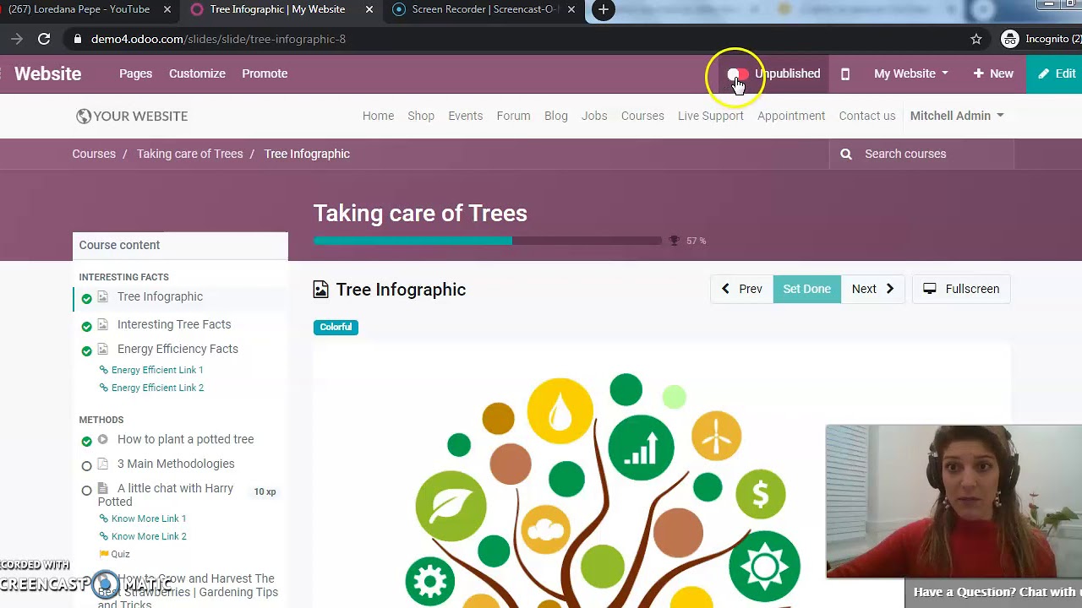The image size is (1082, 608).
Task: Open Fullscreen view
Action: coord(961,289)
